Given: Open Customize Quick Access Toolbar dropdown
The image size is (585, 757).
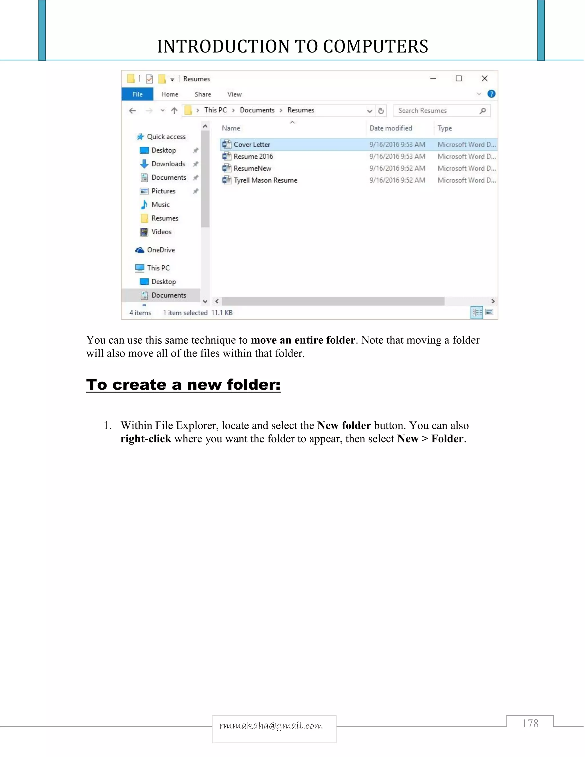Looking at the screenshot, I should click(172, 79).
